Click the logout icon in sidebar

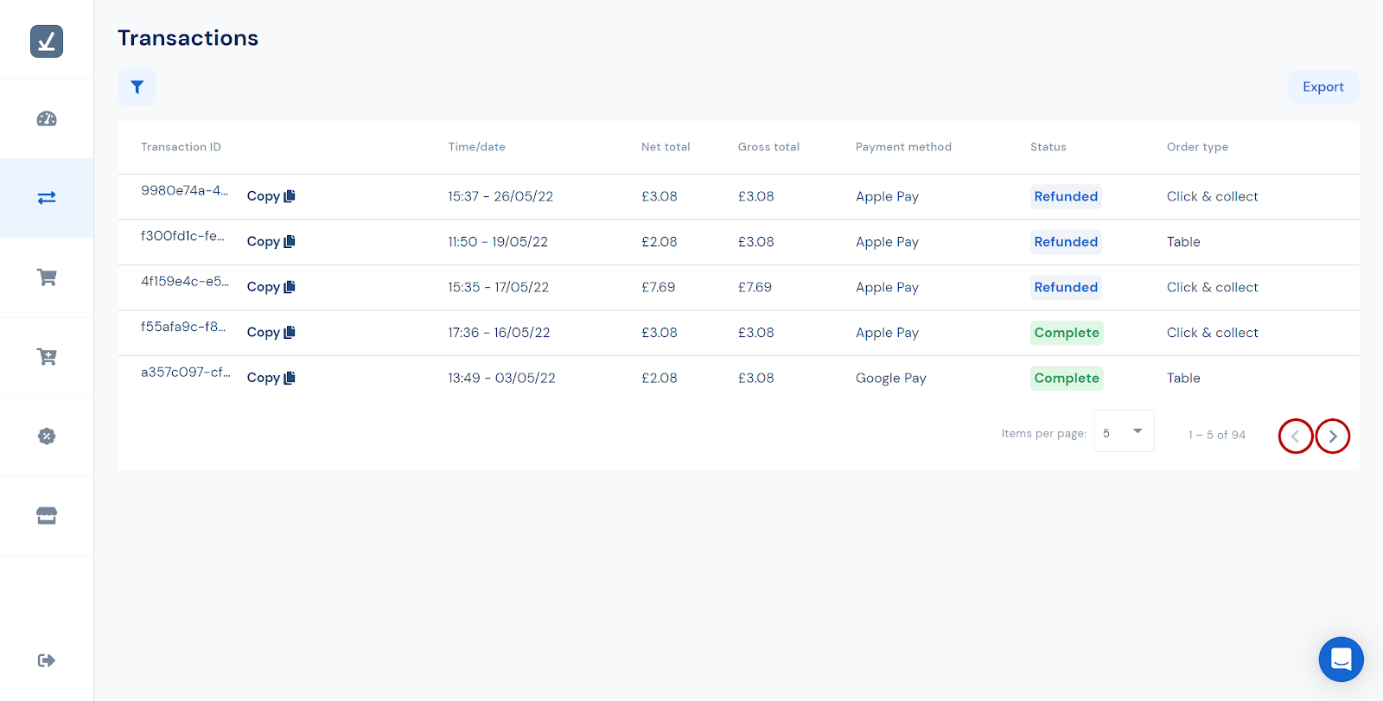pos(47,660)
